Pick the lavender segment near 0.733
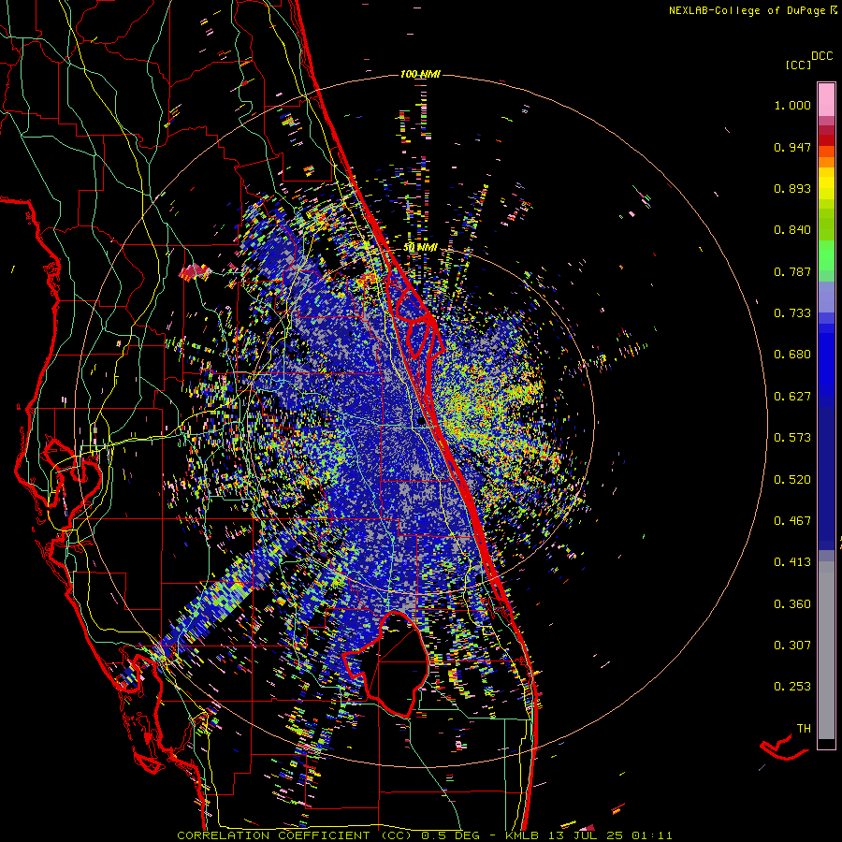Viewport: 842px width, 842px height. pos(826,298)
